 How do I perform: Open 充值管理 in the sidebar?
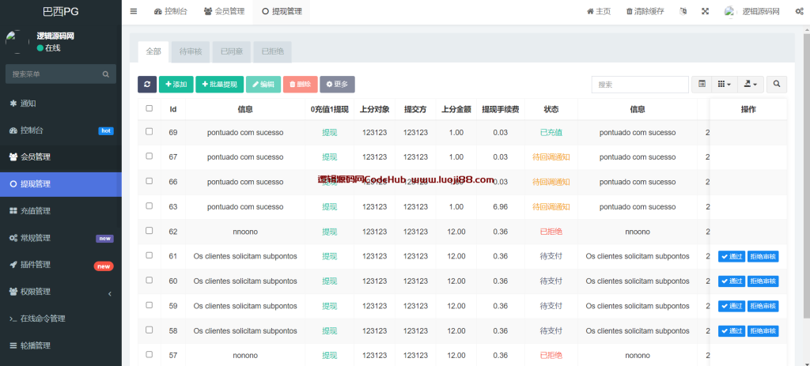point(61,211)
